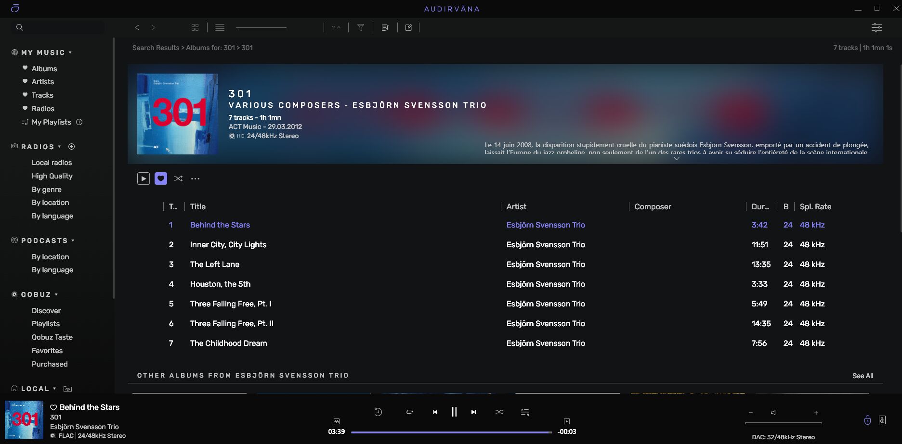This screenshot has width=902, height=444.
Task: Click See All other albums link
Action: click(863, 376)
